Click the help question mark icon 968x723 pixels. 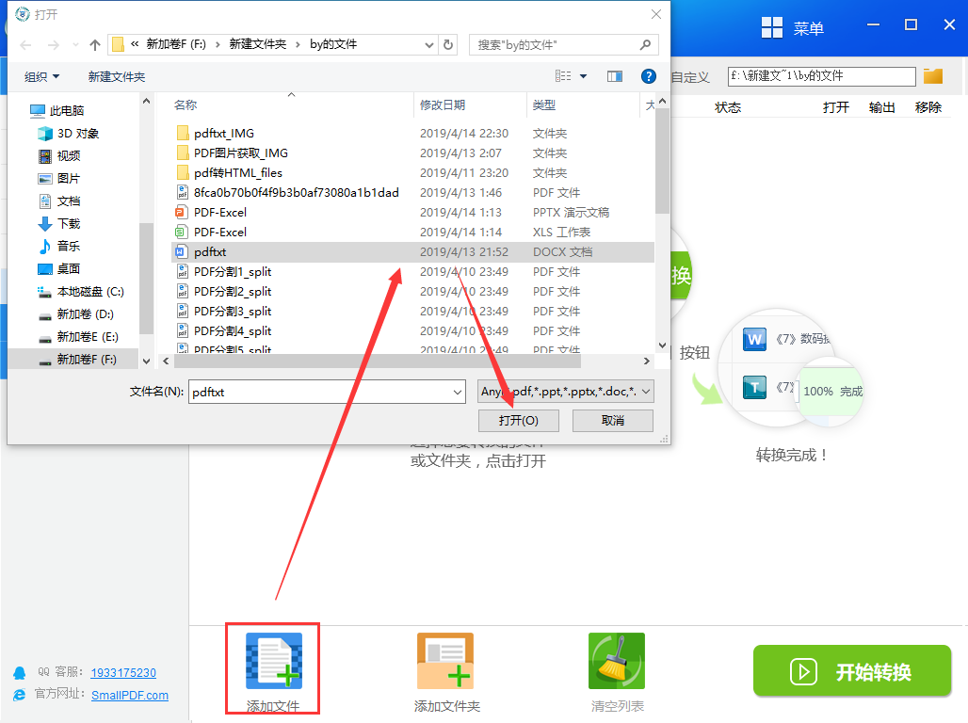click(x=648, y=76)
